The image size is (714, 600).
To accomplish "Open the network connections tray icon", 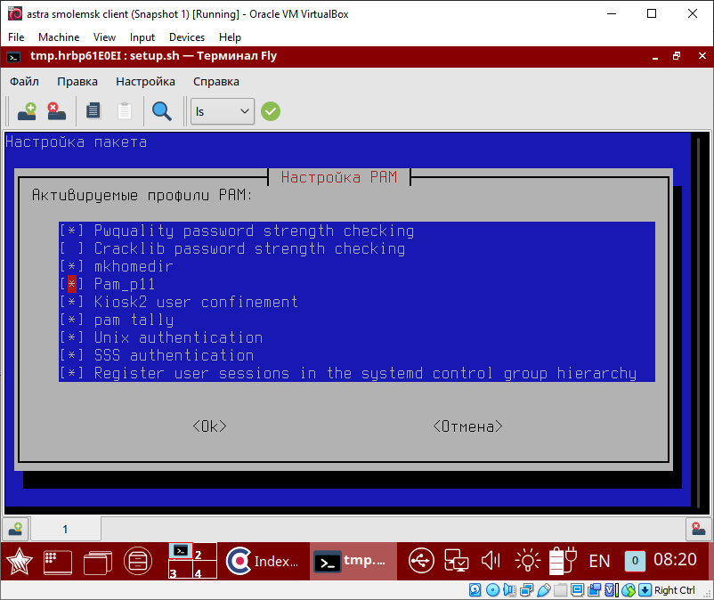I will point(457,561).
